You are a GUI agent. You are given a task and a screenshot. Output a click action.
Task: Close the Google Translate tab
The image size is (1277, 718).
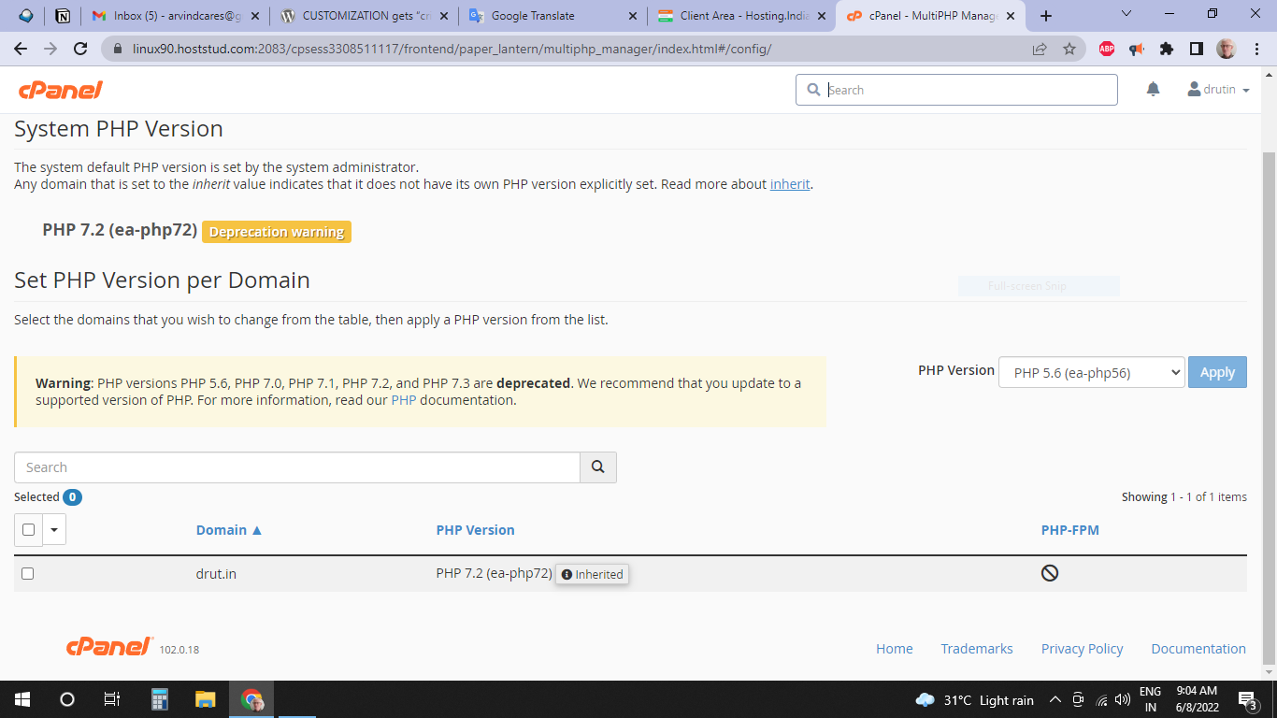[x=633, y=16]
